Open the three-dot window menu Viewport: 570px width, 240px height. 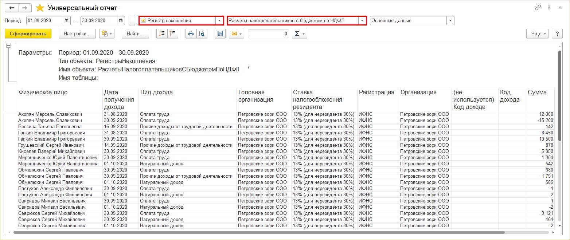(549, 8)
